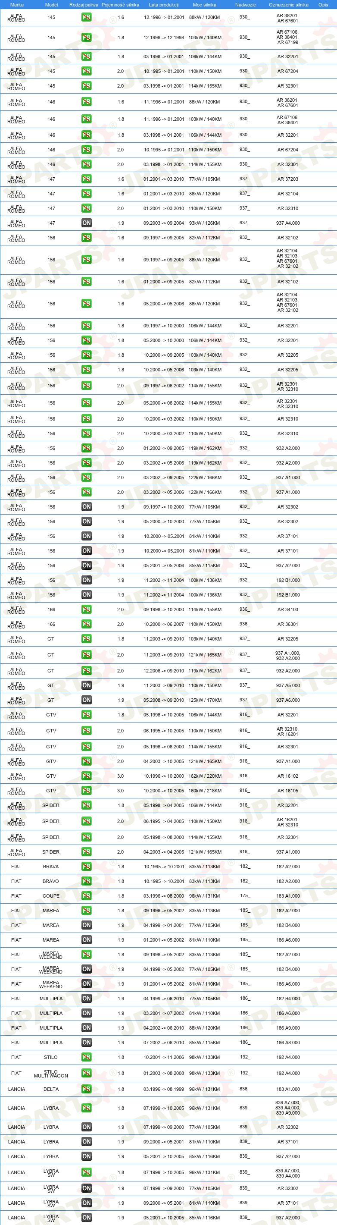Click date range '01.2003 -> 08.2008'
The height and width of the screenshot is (1225, 337).
click(x=163, y=1073)
